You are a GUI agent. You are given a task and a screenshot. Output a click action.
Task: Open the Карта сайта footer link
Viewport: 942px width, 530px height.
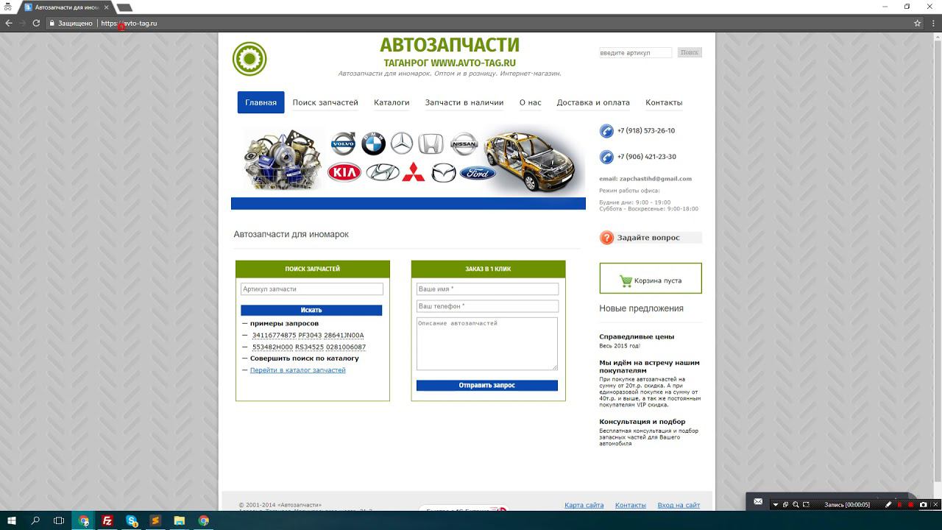[x=584, y=505]
